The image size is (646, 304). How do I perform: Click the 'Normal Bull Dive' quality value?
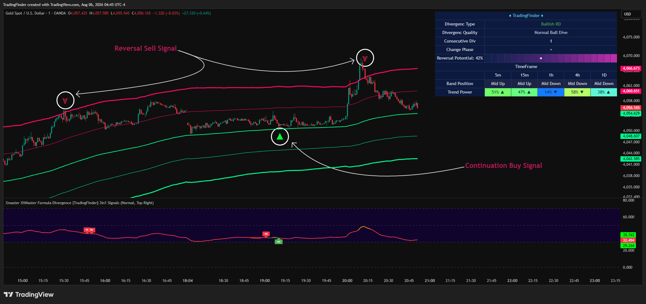pyautogui.click(x=551, y=33)
